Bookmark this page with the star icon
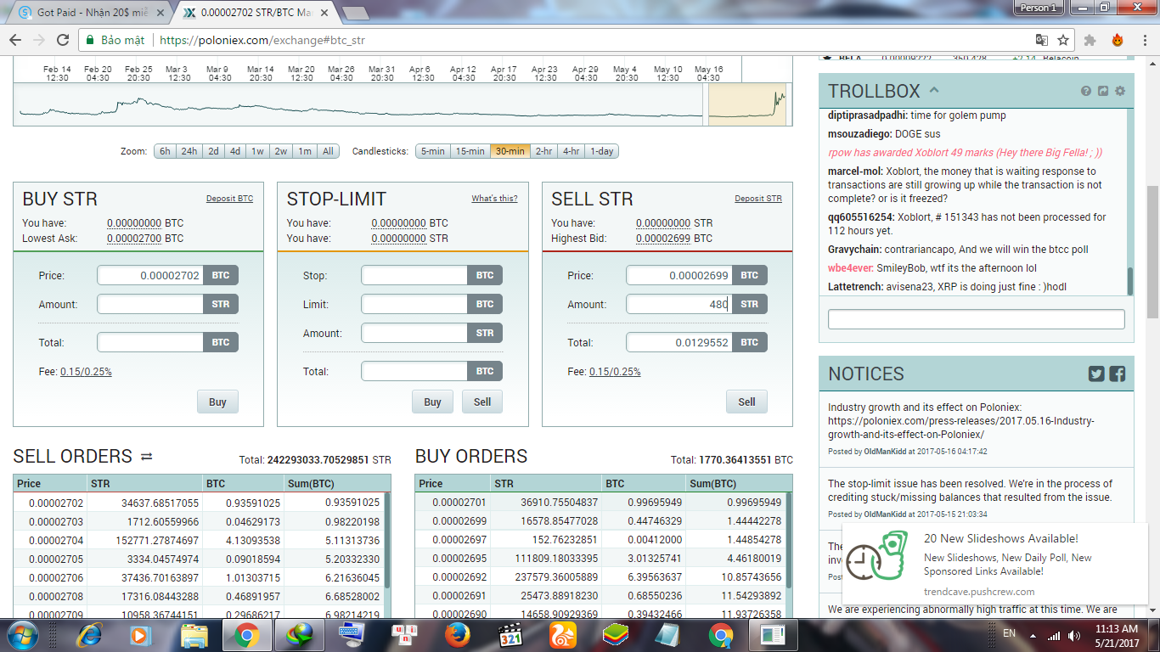Screen dimensions: 1160x652 click(x=1063, y=40)
